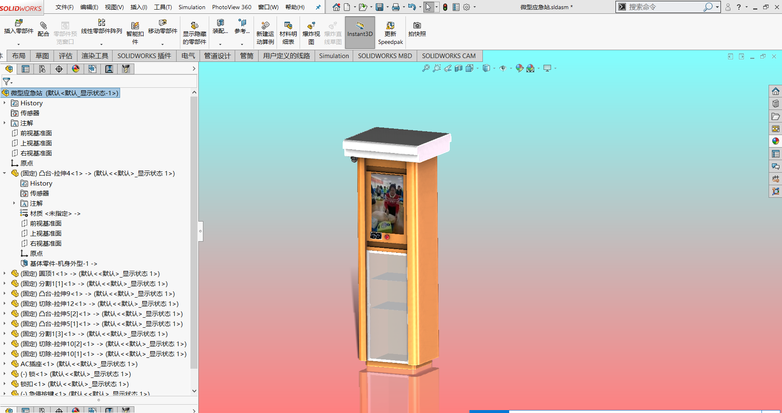Open Edit Appearance in the heads-up toolbar
Screen dimensions: 782x413
pos(519,68)
